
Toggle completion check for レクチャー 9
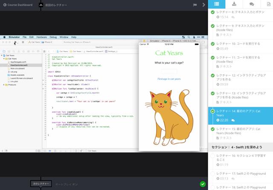(x=212, y=26)
